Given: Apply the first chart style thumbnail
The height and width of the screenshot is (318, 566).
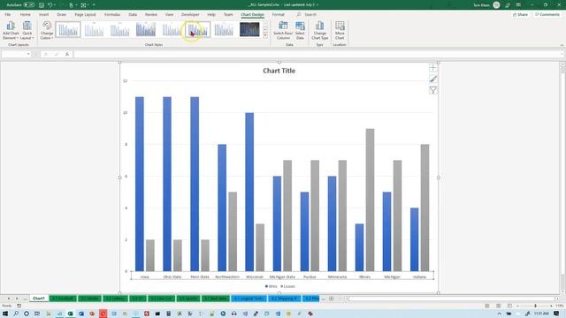Looking at the screenshot, I should [68, 29].
